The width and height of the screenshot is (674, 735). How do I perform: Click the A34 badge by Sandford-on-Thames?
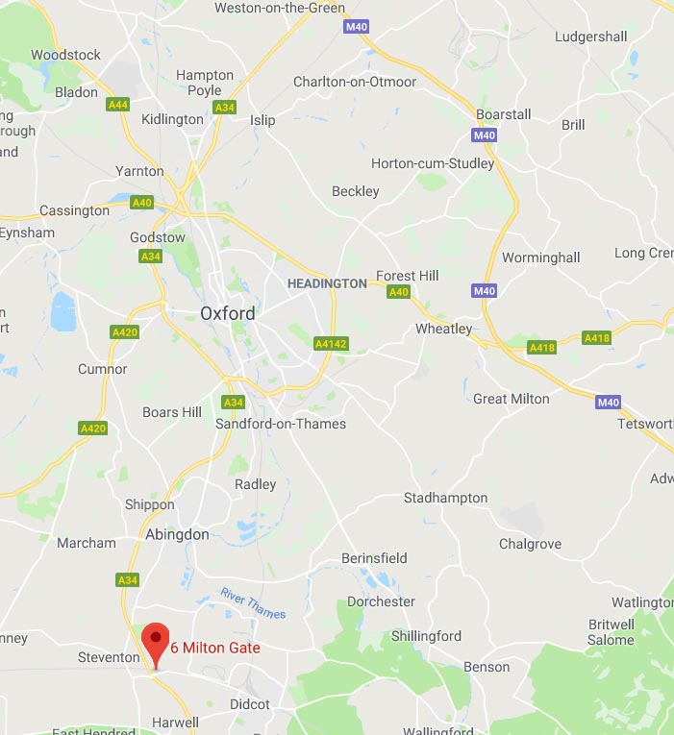[233, 403]
